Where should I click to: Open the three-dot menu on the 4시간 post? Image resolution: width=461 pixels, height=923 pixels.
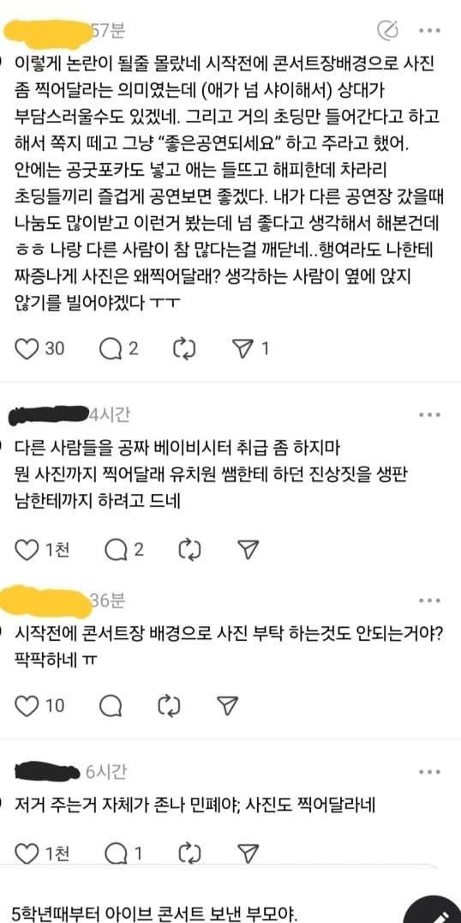click(430, 415)
